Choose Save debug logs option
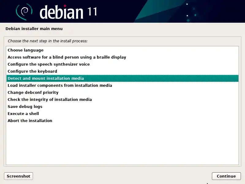Image resolution: width=245 pixels, height=184 pixels. coord(123,106)
